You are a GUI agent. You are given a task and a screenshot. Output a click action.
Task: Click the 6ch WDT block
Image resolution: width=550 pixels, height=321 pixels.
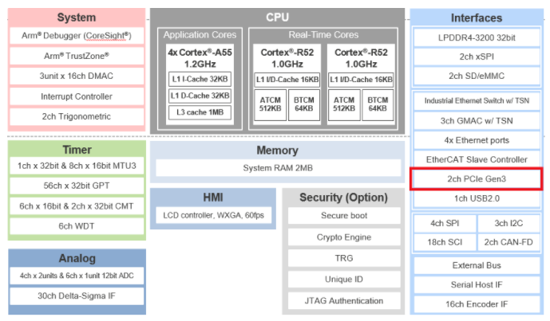(75, 226)
